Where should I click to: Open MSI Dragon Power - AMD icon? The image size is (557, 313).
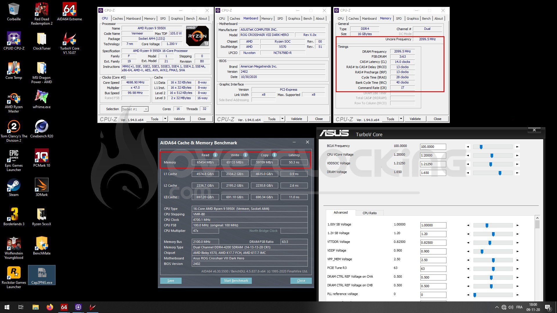(42, 72)
